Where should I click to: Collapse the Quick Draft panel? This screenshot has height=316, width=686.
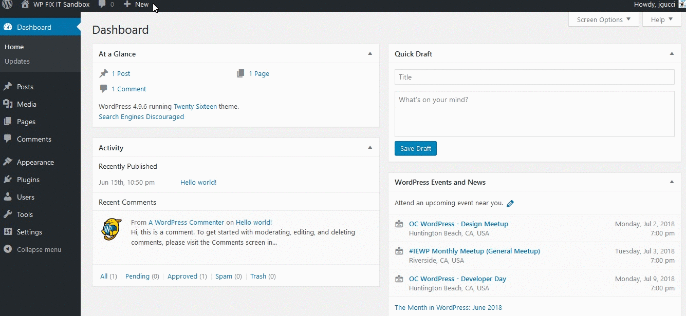672,54
